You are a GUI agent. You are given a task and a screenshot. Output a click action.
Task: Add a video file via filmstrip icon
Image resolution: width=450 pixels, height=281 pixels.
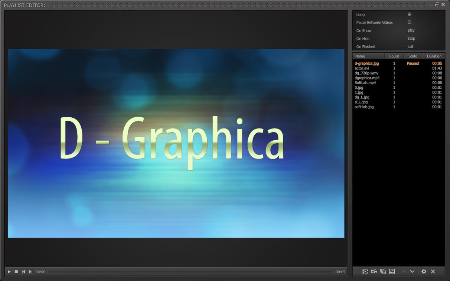coord(365,272)
